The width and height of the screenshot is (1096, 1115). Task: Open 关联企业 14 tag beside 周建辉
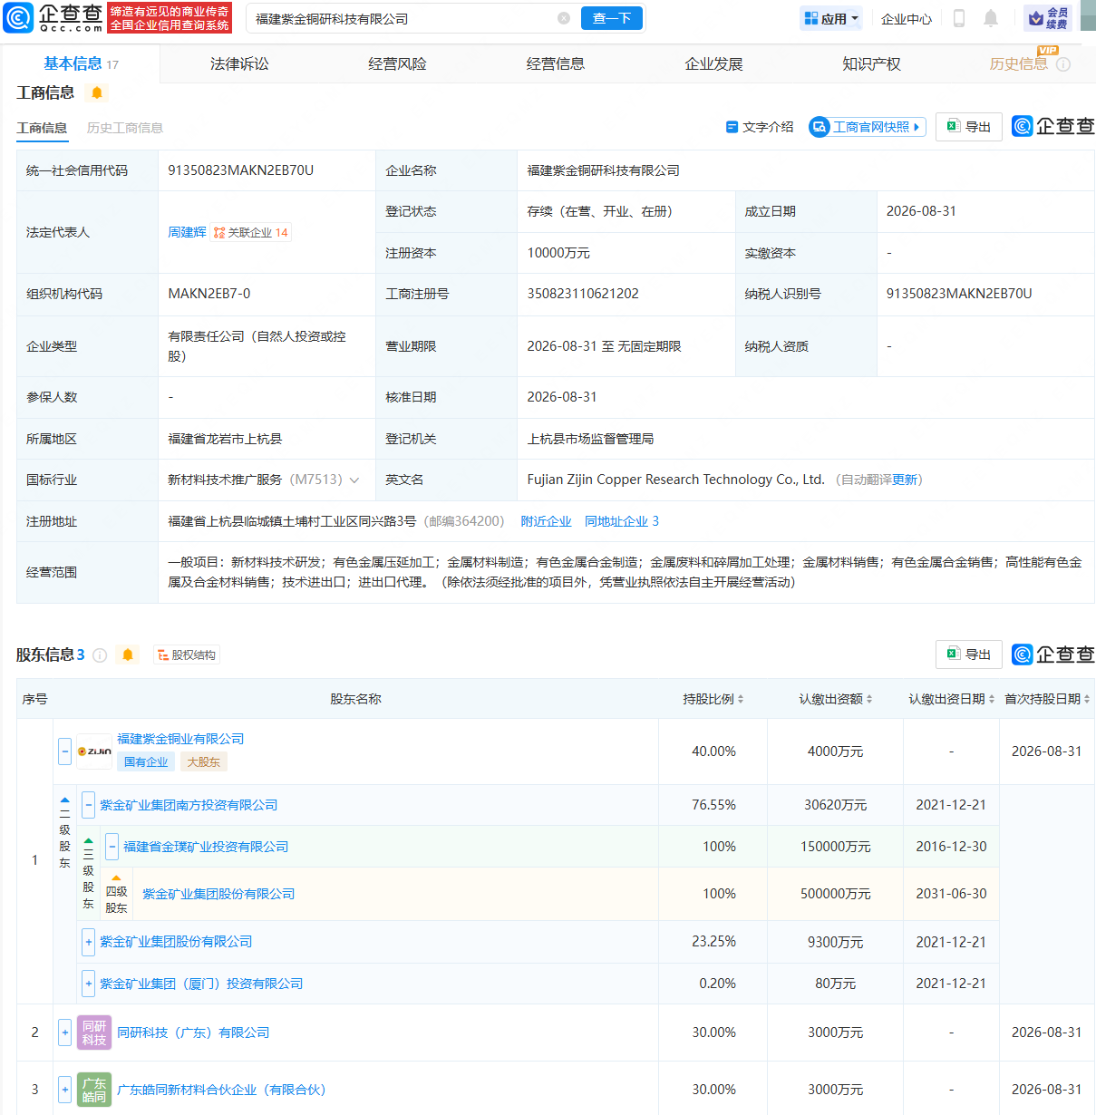[x=251, y=233]
